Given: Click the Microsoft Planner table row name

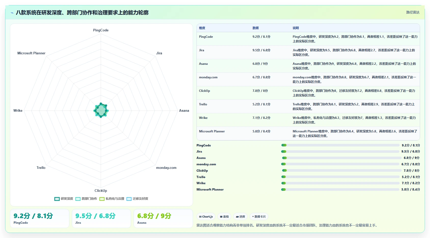Looking at the screenshot, I should [212, 131].
